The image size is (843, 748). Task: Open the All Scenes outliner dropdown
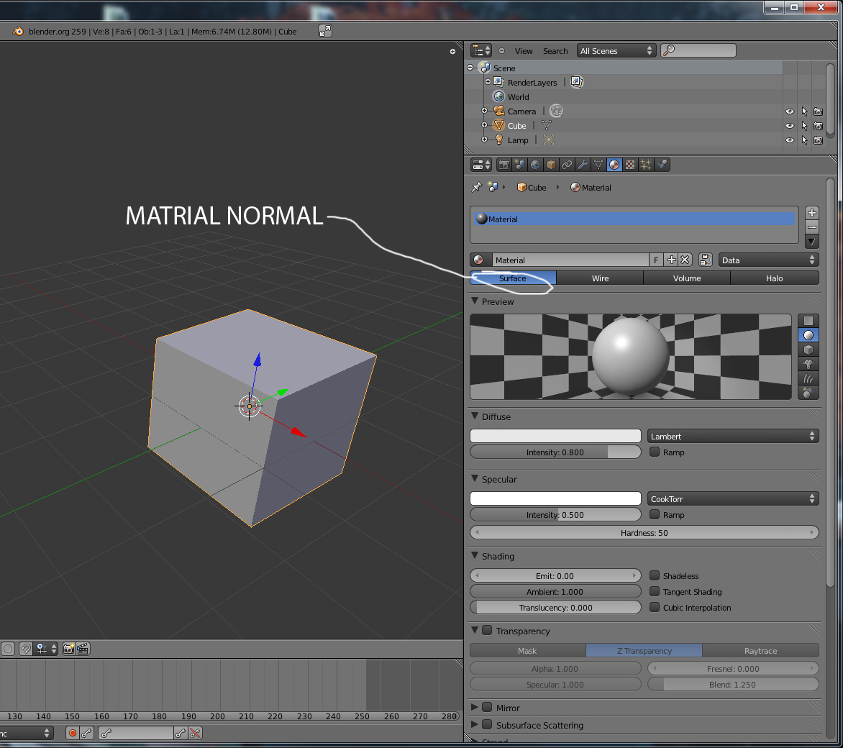[616, 51]
